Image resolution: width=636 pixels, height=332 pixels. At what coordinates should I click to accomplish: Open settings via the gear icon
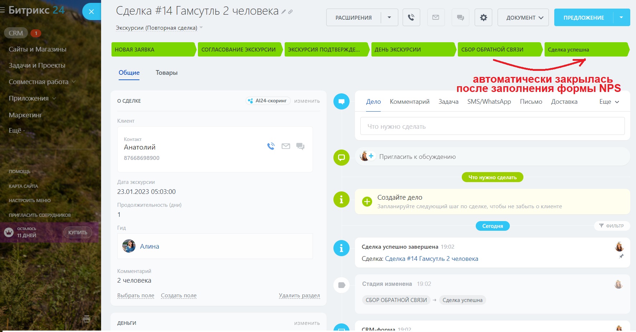(x=483, y=18)
